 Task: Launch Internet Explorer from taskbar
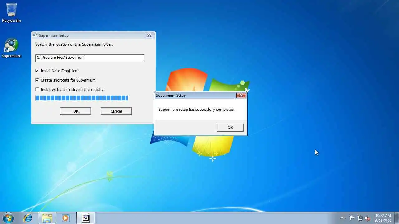click(28, 218)
